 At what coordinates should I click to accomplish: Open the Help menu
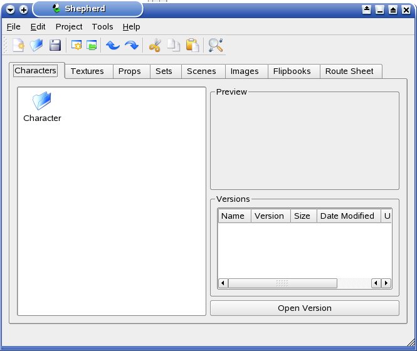pyautogui.click(x=132, y=26)
